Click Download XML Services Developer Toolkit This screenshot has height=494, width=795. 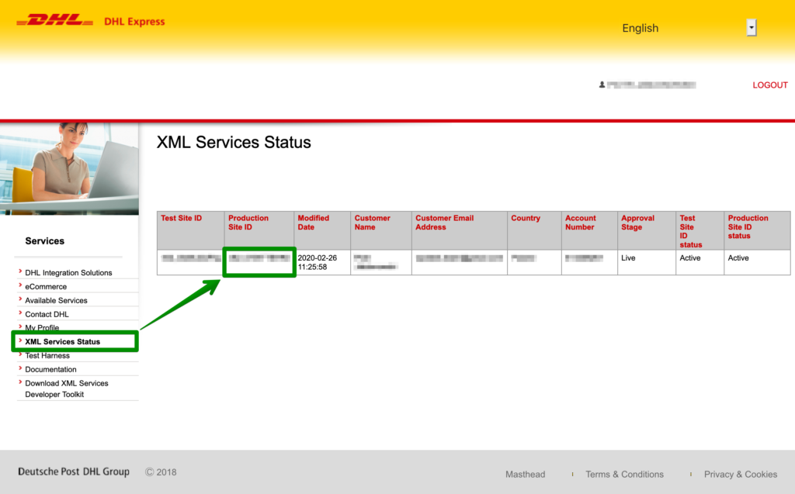(68, 389)
